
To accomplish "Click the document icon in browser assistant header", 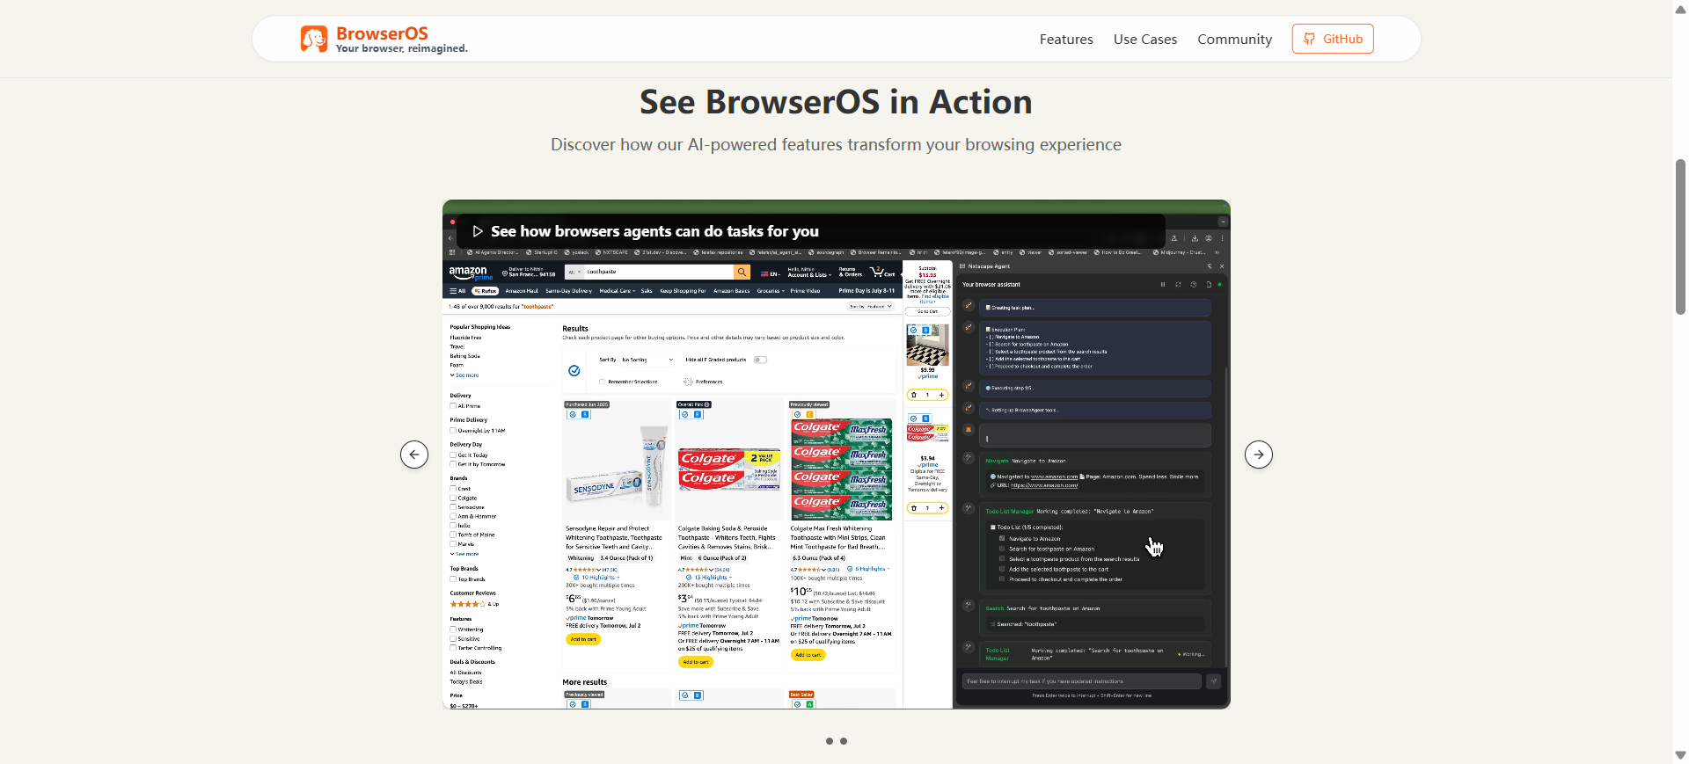I will (1209, 285).
